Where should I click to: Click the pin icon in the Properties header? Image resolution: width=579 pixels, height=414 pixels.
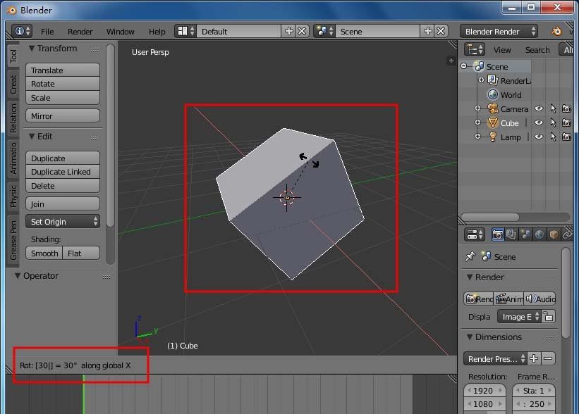point(470,256)
